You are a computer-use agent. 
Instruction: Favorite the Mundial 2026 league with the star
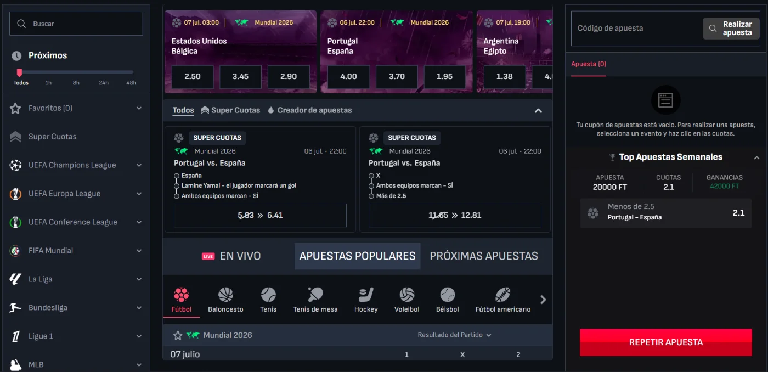tap(178, 335)
